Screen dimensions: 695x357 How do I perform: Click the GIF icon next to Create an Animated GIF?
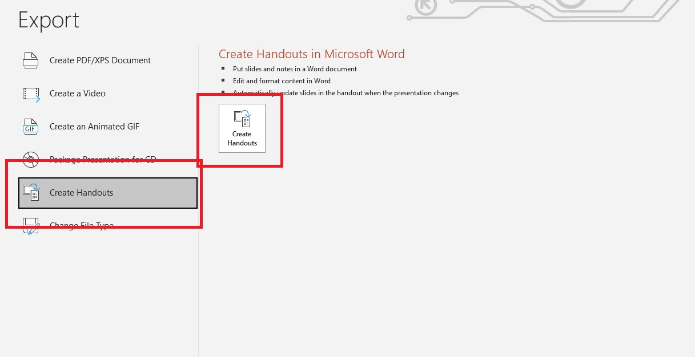(30, 126)
